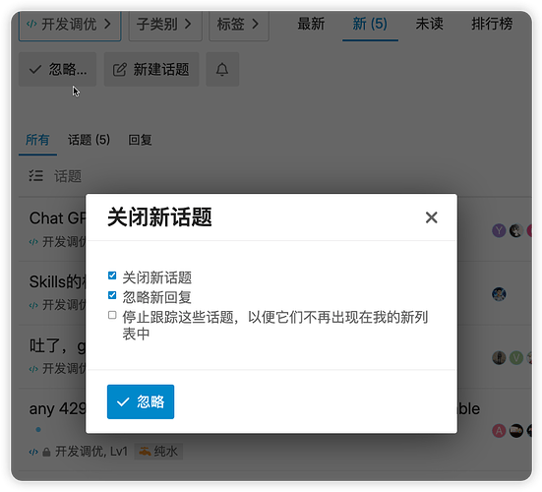The height and width of the screenshot is (492, 542).
Task: Uncheck the 忽略新回复 checkbox
Action: coord(112,295)
